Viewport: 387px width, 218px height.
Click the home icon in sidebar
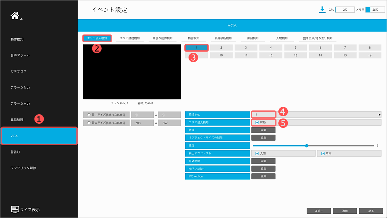point(15,16)
